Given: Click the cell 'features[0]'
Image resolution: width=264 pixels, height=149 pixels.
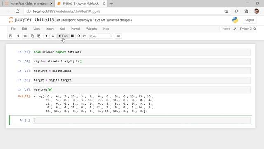Looking at the screenshot, I should (x=141, y=89).
